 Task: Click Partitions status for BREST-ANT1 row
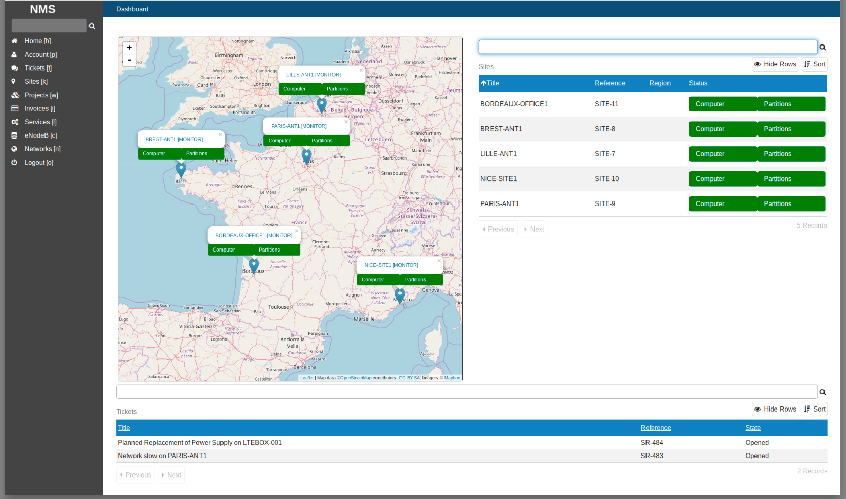791,129
